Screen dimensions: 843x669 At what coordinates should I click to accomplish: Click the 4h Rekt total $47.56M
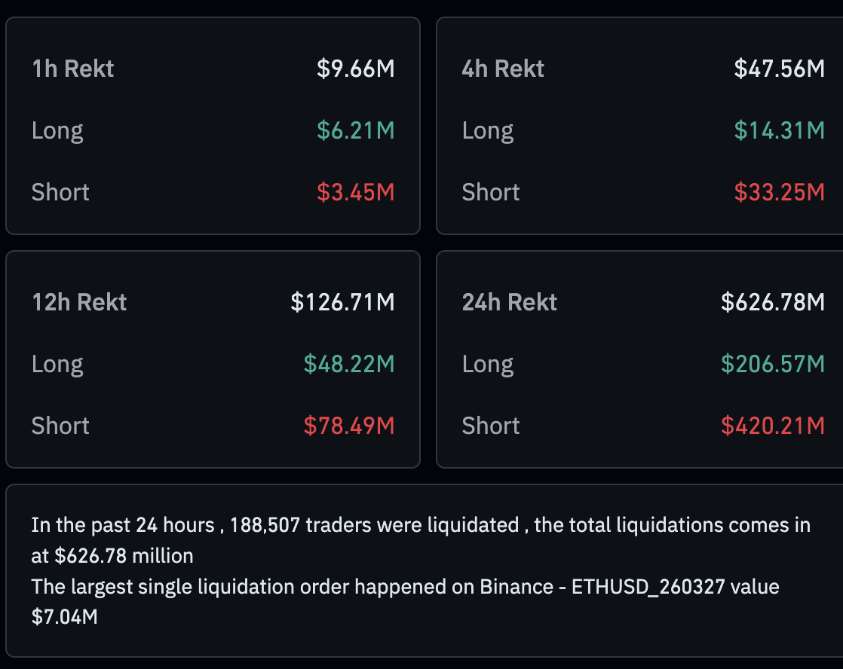click(x=779, y=69)
